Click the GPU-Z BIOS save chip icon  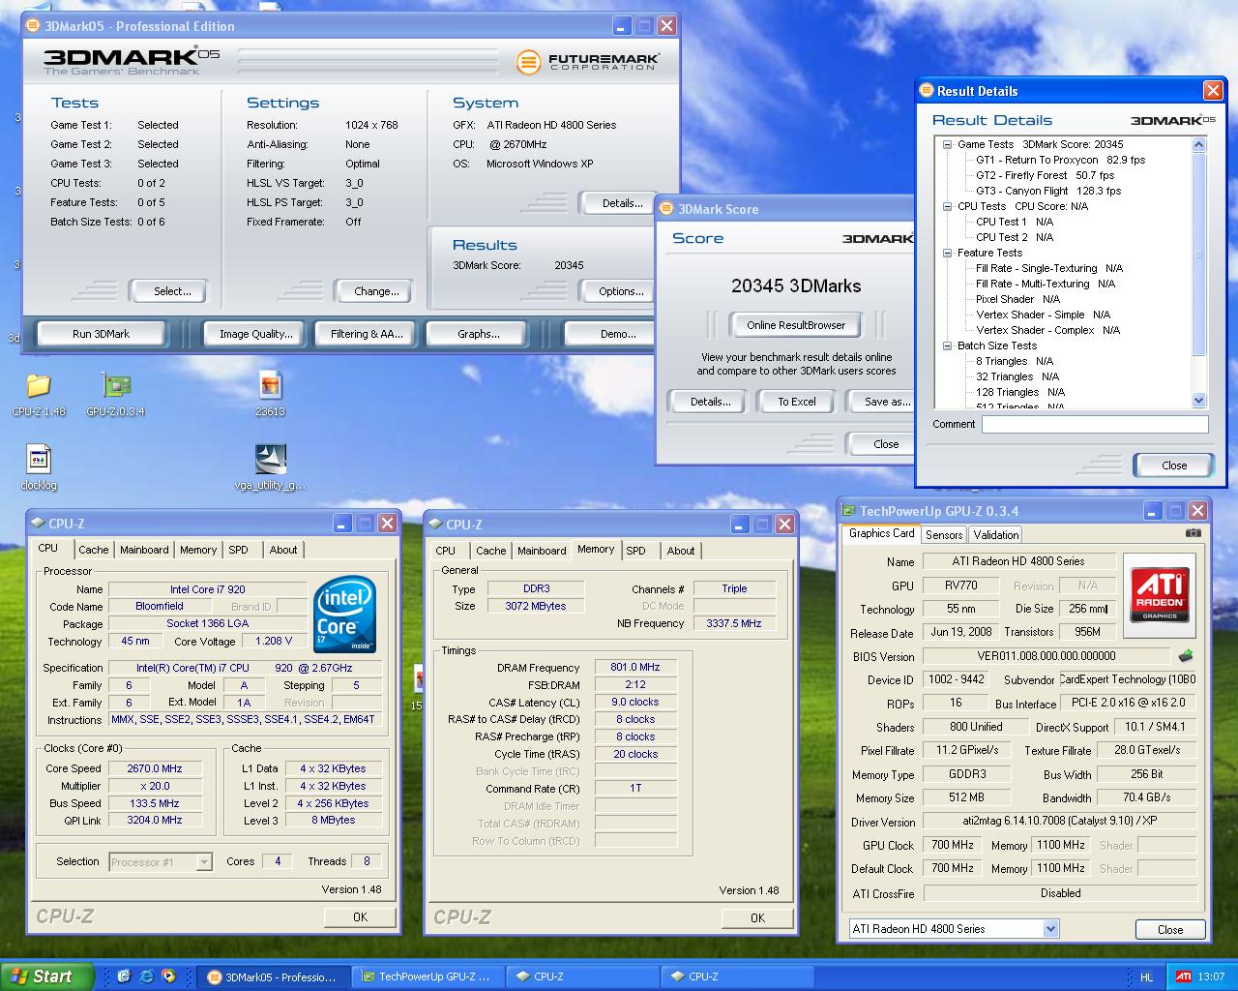coord(1185,656)
